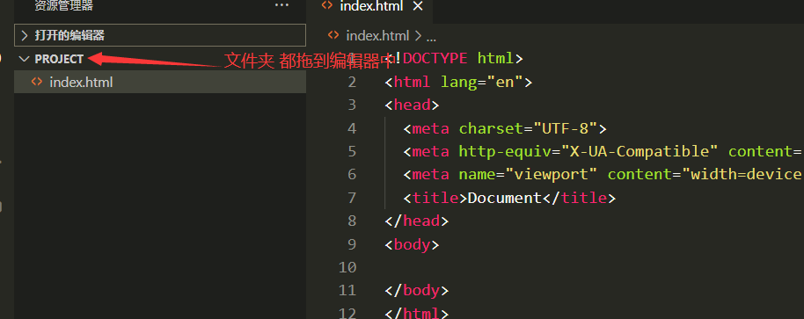Click the opening body tag on line 9
804x319 pixels.
(412, 244)
